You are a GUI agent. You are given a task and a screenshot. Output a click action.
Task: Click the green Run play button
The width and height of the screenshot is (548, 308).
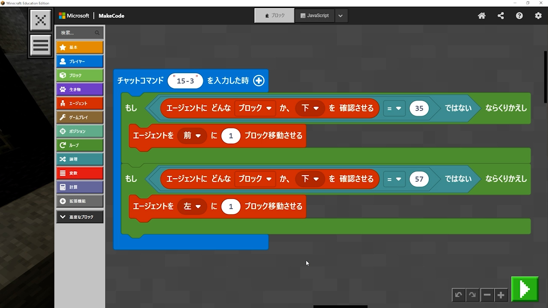525,290
